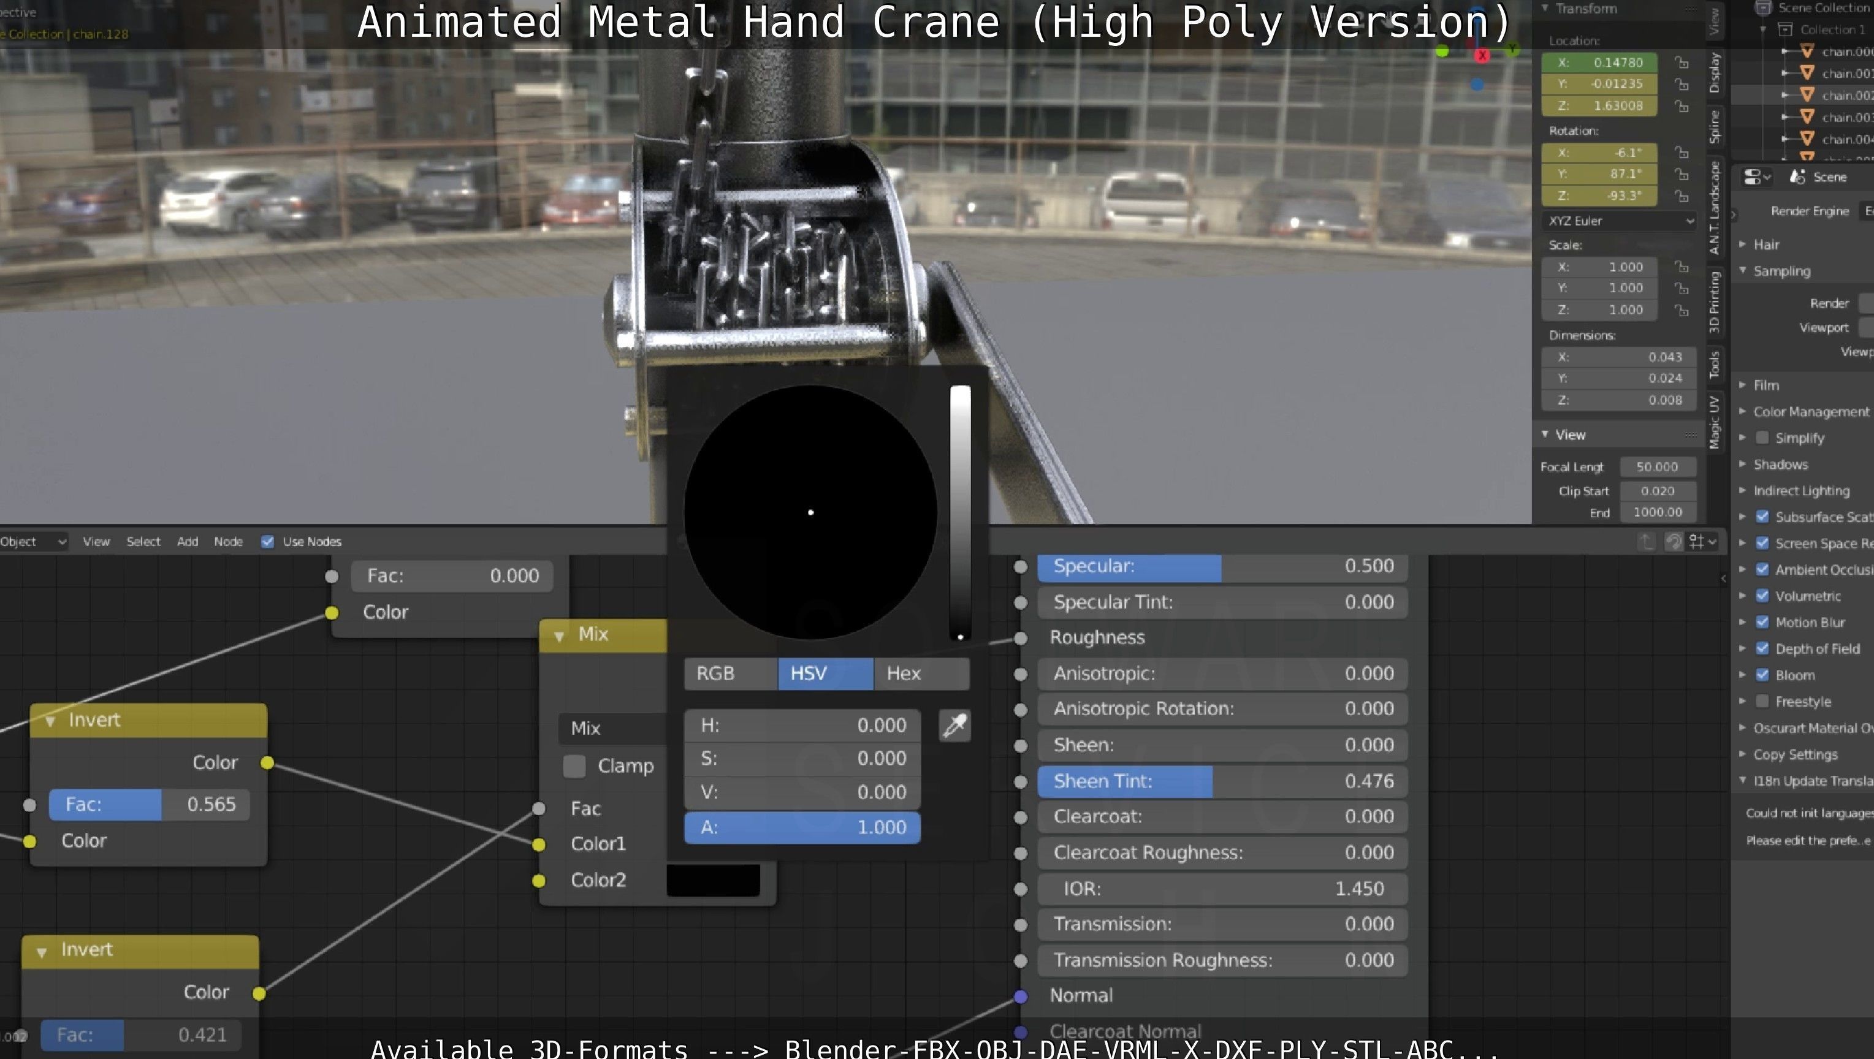The height and width of the screenshot is (1059, 1874).
Task: Click the chain.003 mesh icon in outliner
Action: click(1807, 116)
